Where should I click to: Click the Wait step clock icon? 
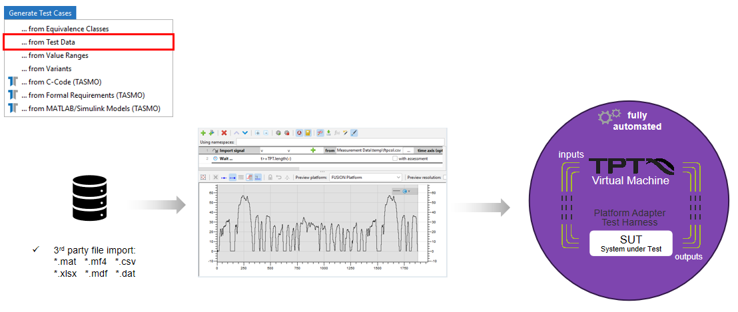coord(215,158)
